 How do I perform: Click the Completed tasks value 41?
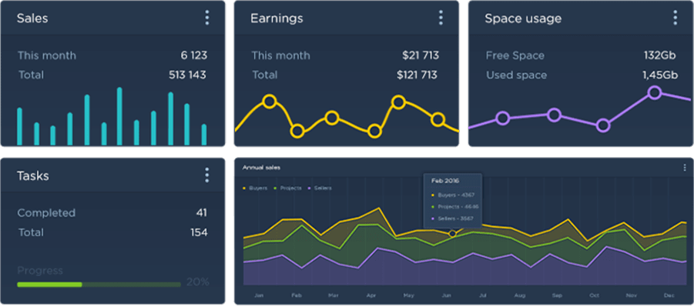click(x=201, y=213)
